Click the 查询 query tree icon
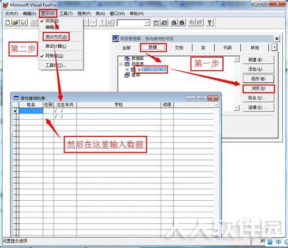288x248 pixels. [x=127, y=75]
